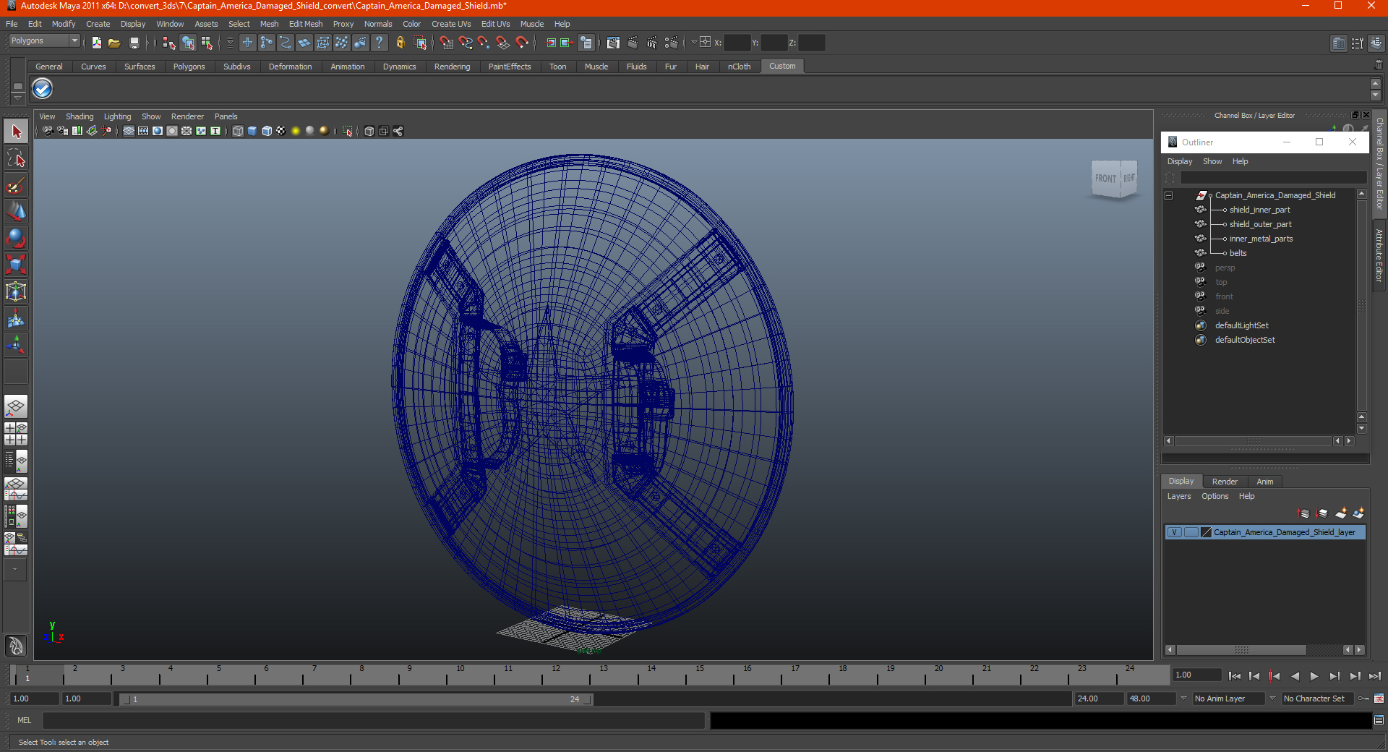Go to end of playback range
Screen dimensions: 1388x752
1375,676
